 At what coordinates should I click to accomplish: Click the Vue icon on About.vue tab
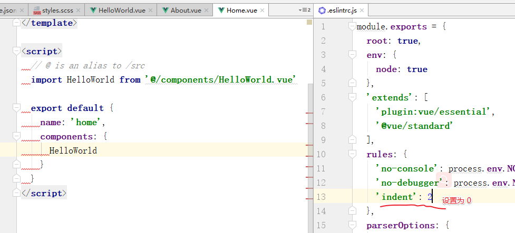pyautogui.click(x=166, y=10)
